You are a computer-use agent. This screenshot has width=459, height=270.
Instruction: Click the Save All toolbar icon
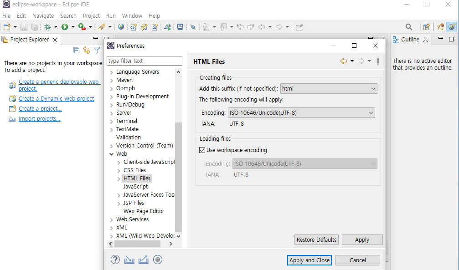point(34,27)
